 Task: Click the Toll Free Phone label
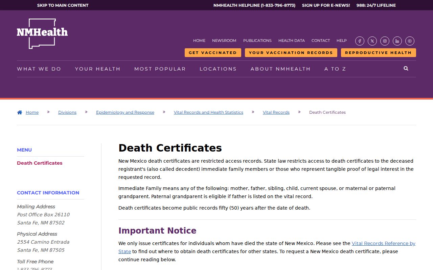point(35,262)
